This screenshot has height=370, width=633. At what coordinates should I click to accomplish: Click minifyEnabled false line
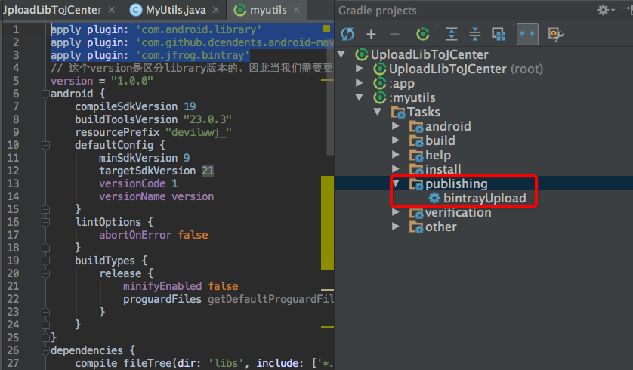coord(181,286)
